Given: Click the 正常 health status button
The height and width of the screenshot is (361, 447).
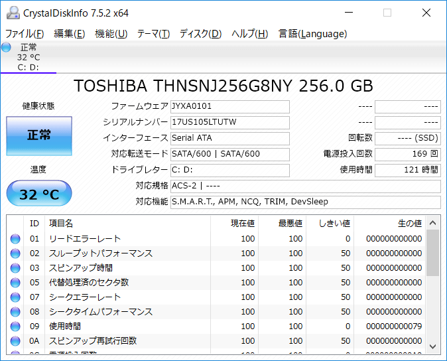Looking at the screenshot, I should [39, 136].
